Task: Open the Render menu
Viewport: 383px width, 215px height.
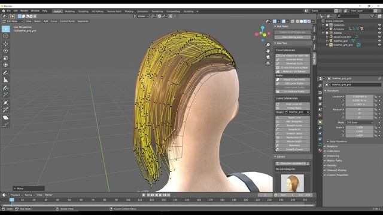Action: point(24,11)
